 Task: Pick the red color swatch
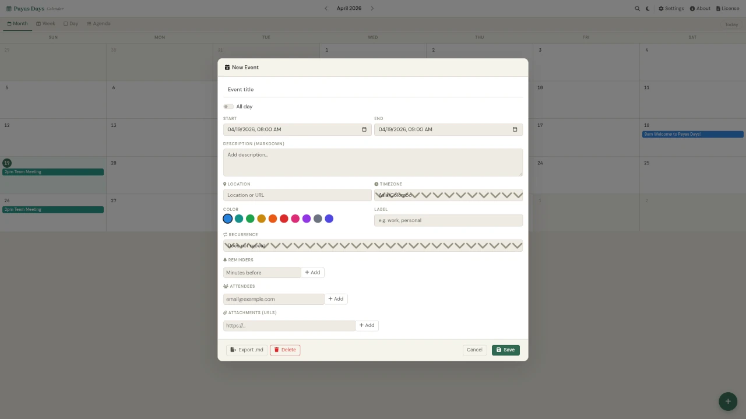pyautogui.click(x=284, y=219)
